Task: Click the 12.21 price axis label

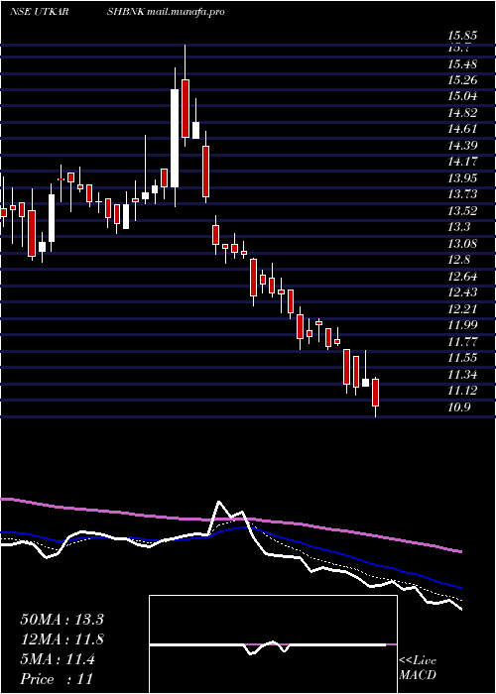Action: (x=462, y=309)
